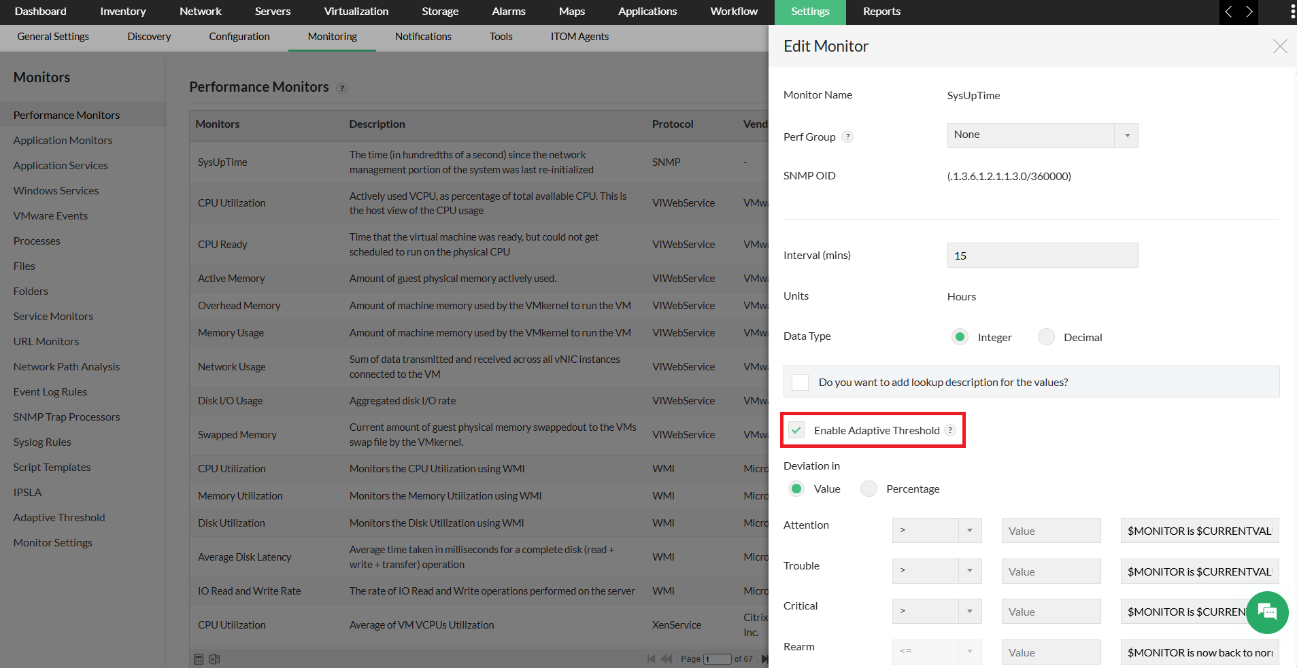Click the Attention message text field
1297x668 pixels.
(1200, 531)
